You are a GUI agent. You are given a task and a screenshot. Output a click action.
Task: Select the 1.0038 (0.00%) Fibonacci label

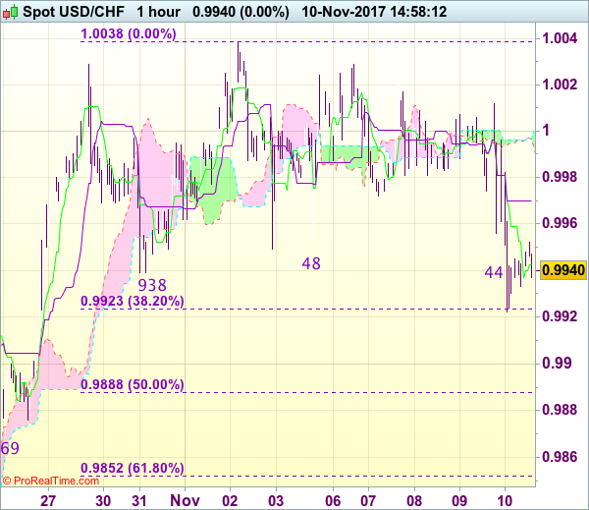[x=129, y=33]
